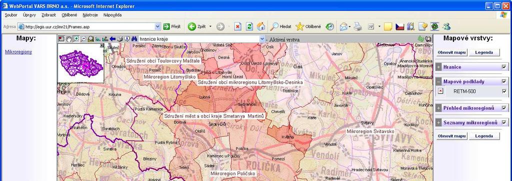Click the Research books icon

411,27
